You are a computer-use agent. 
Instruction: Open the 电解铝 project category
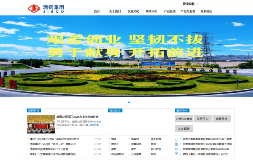tap(135, 139)
